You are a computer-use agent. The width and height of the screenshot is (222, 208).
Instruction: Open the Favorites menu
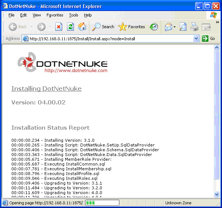point(55,15)
